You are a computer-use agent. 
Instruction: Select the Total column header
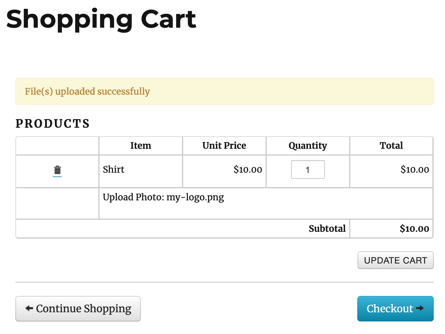click(x=391, y=146)
